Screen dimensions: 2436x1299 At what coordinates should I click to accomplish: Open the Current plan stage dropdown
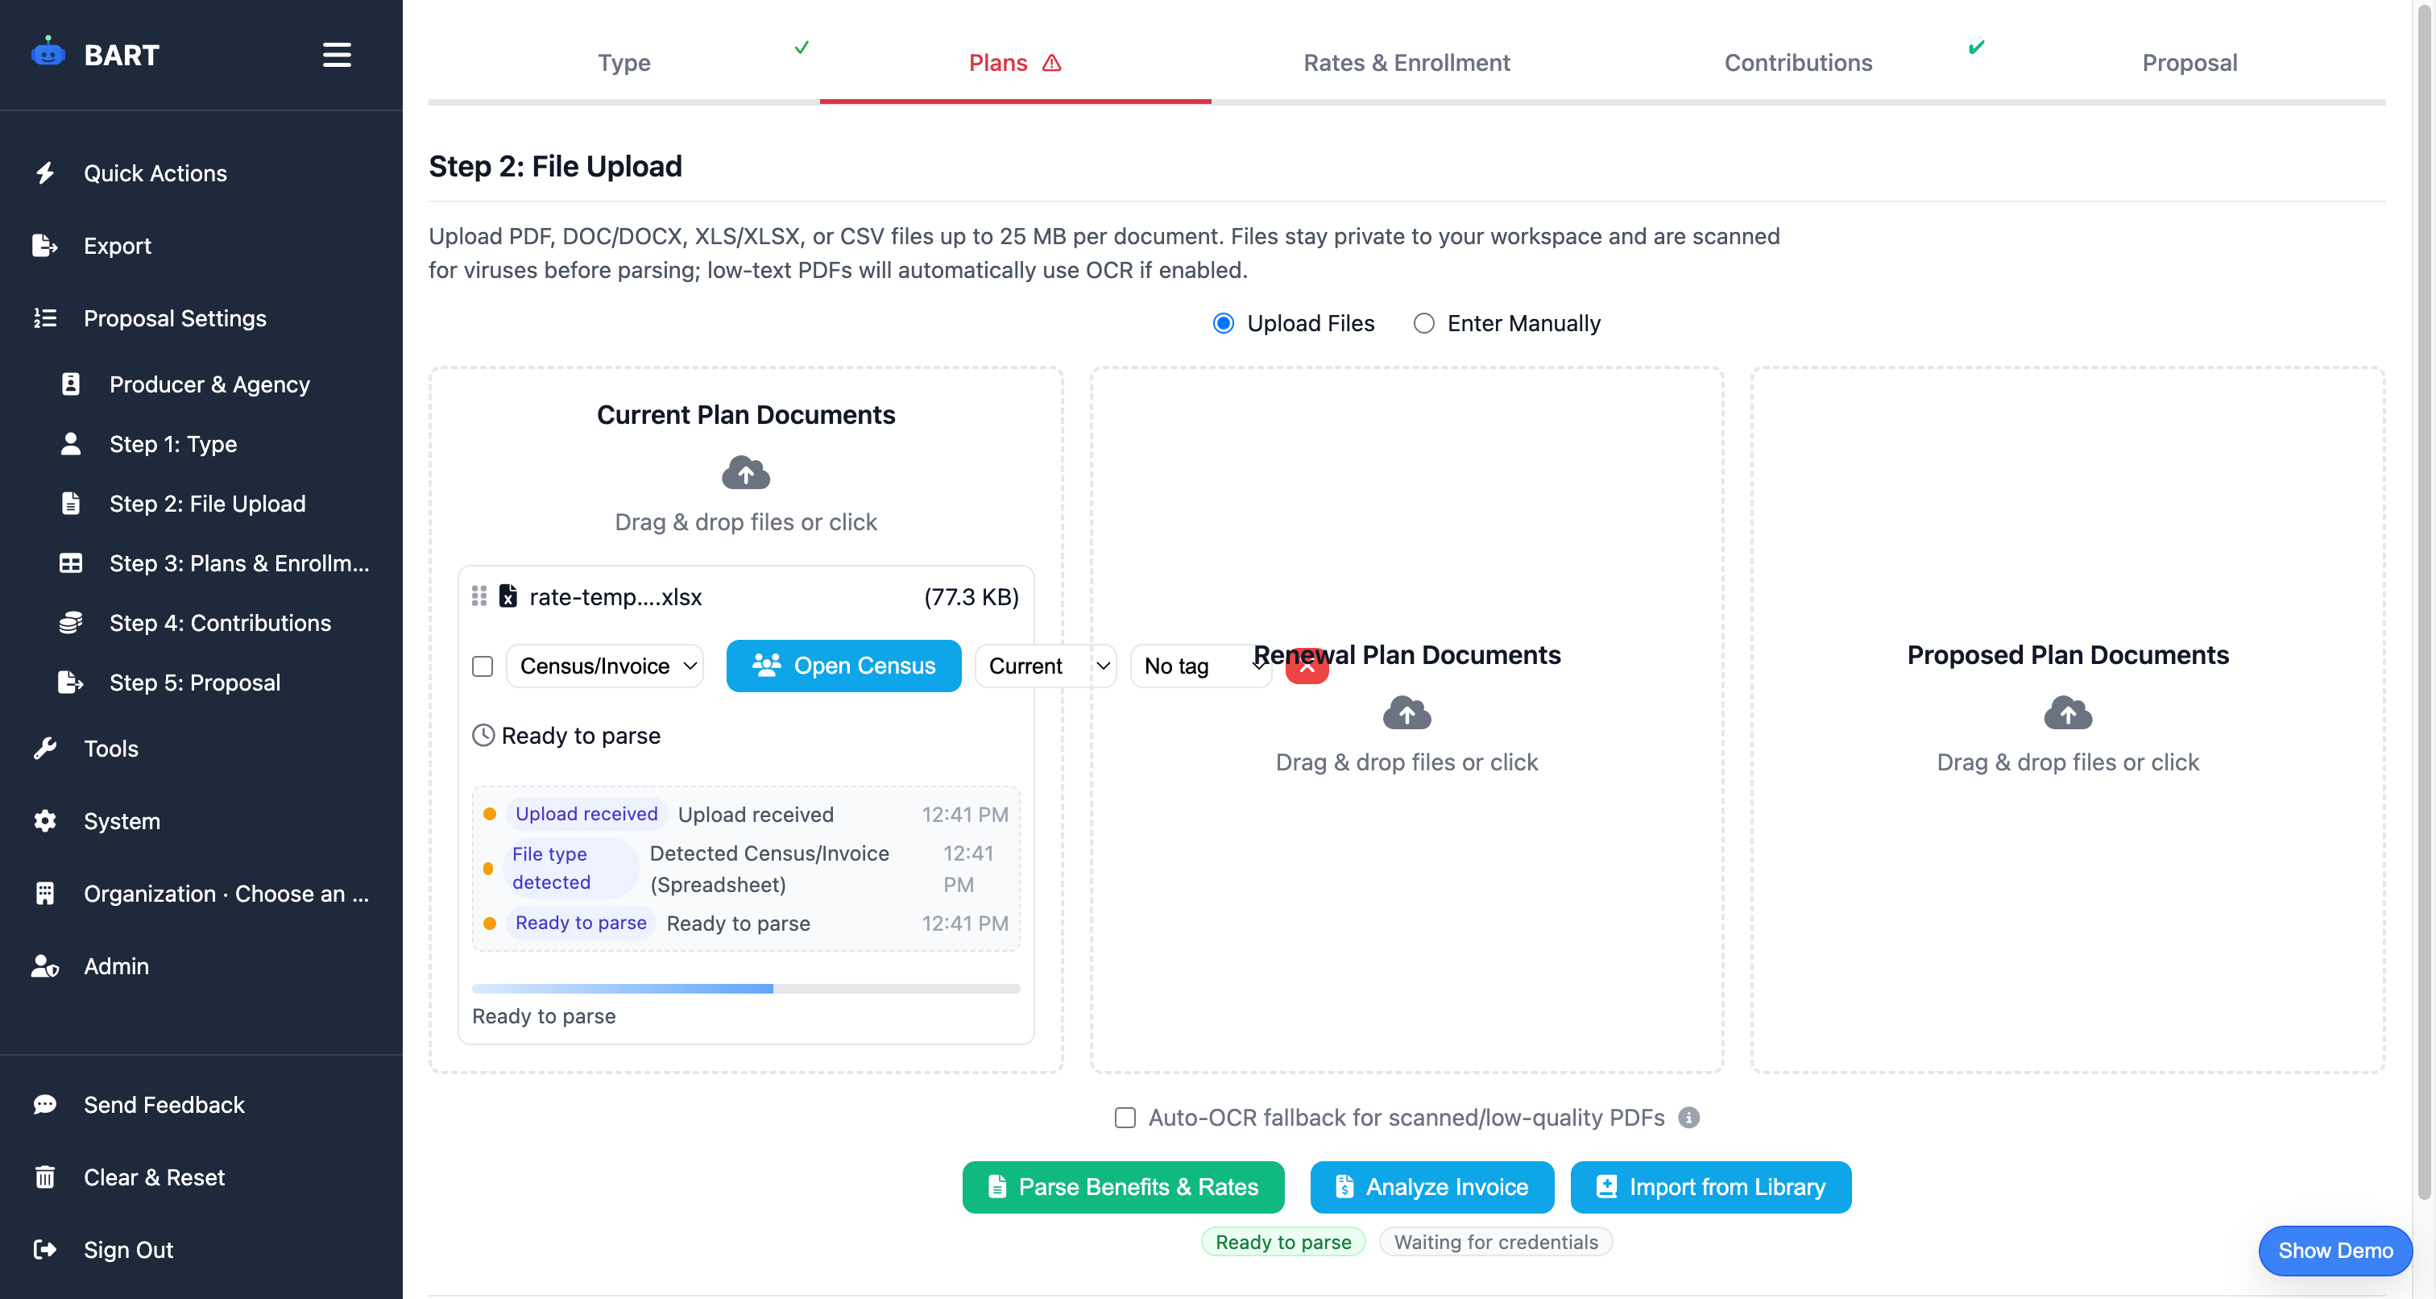click(x=1045, y=666)
